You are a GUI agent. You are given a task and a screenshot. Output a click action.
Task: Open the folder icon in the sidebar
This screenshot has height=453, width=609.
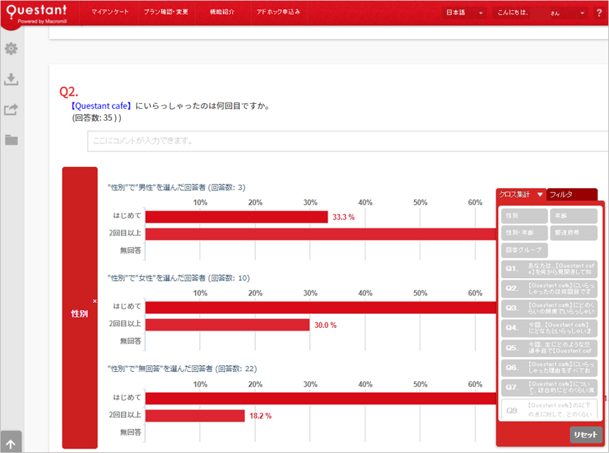(x=11, y=140)
